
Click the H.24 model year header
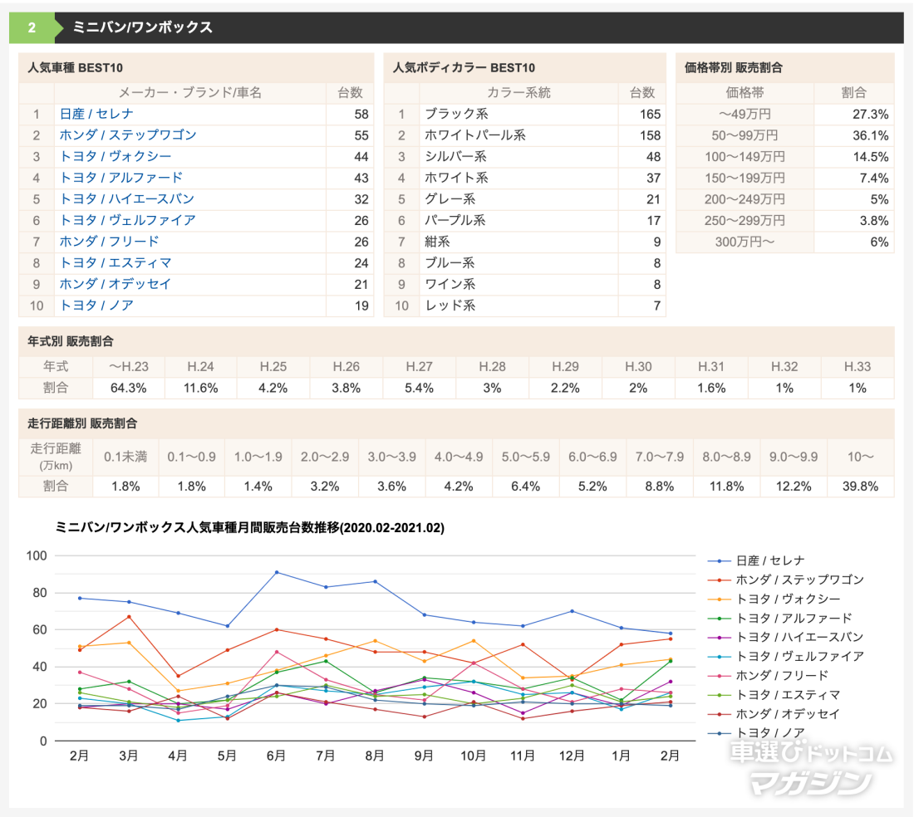click(x=200, y=366)
